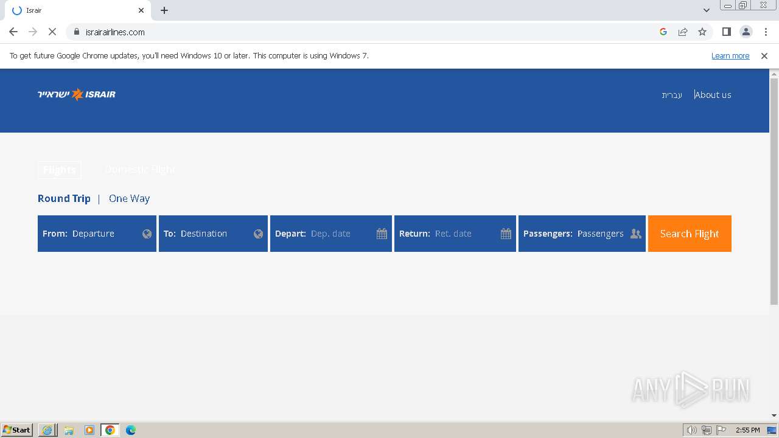This screenshot has height=438, width=779.
Task: Click the address bar URL
Action: click(x=115, y=32)
